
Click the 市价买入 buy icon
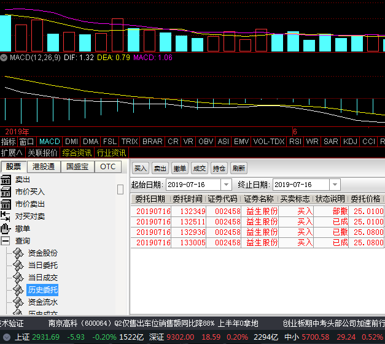(x=6, y=192)
